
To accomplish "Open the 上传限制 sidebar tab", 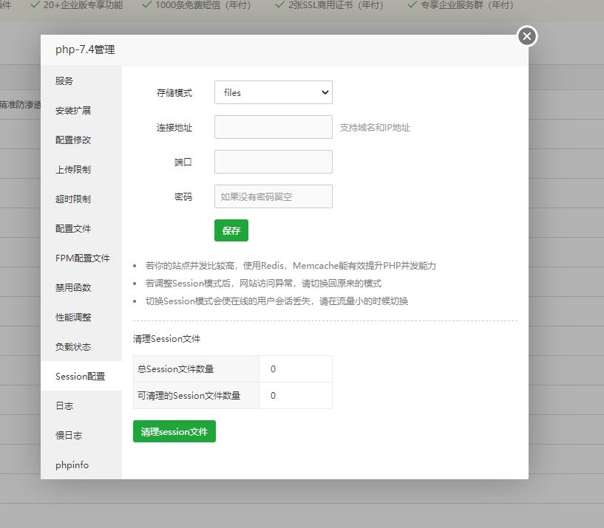I will point(81,169).
